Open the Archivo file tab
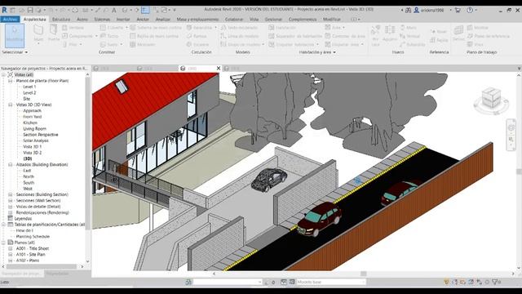Viewport: 522px width, 294px height. (11, 20)
